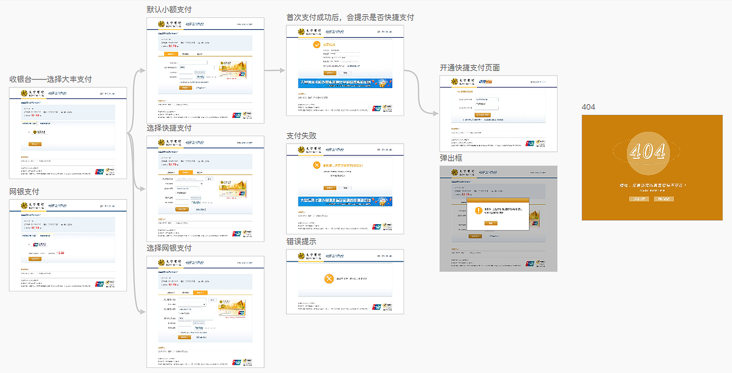Click heading text 默认小额支付
The height and width of the screenshot is (373, 732).
click(169, 9)
